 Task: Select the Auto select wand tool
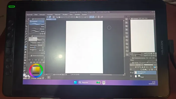(x=26, y=34)
